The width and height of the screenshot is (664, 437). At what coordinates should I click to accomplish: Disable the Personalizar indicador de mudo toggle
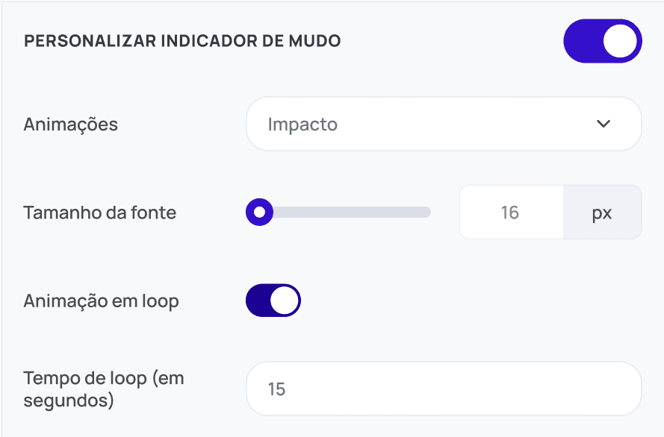(603, 41)
